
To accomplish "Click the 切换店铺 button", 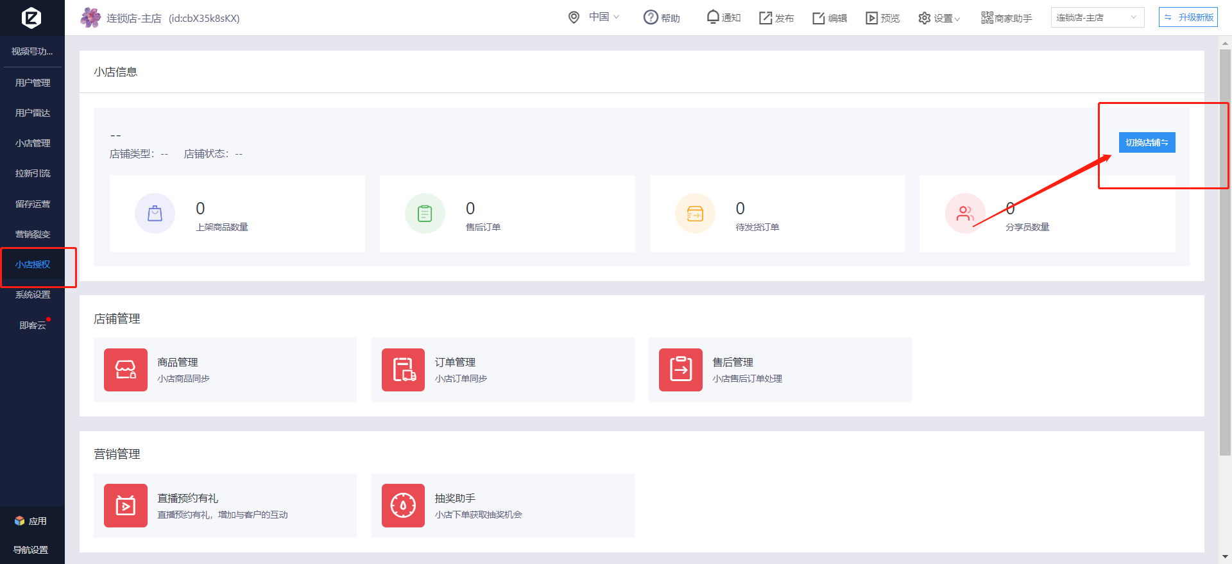I will point(1147,142).
